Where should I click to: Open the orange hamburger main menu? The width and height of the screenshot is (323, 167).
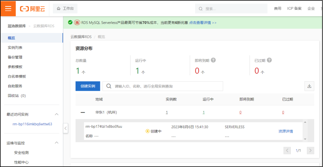click(8, 8)
